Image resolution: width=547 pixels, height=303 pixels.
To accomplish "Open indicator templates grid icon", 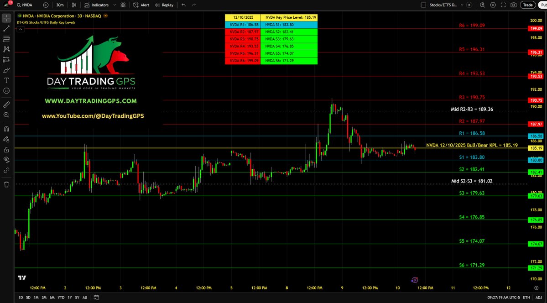I will click(123, 5).
